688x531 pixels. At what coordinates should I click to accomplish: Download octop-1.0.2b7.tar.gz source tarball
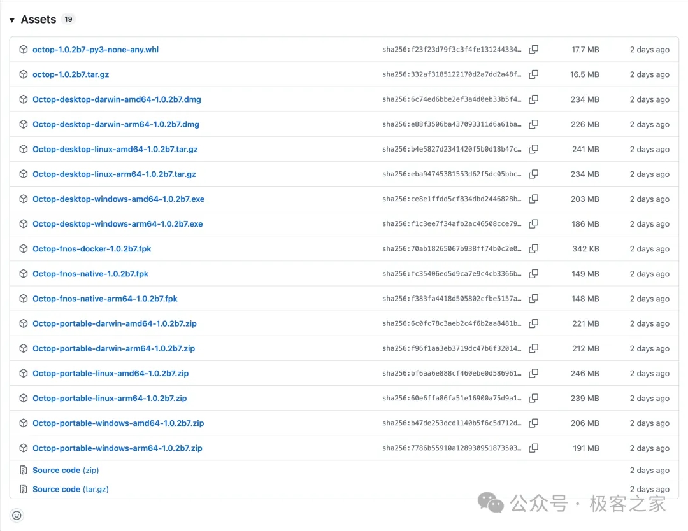(x=71, y=74)
